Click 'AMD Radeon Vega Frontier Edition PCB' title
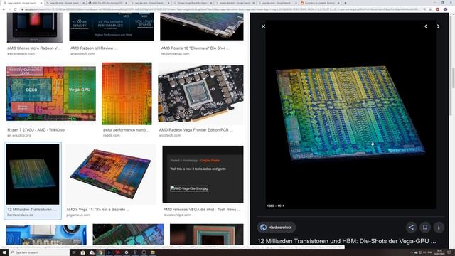455x256 pixels. pyautogui.click(x=196, y=130)
